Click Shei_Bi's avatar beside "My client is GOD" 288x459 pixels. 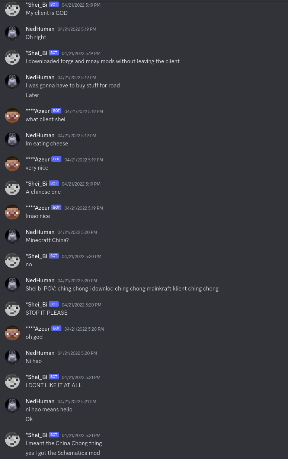pyautogui.click(x=12, y=9)
